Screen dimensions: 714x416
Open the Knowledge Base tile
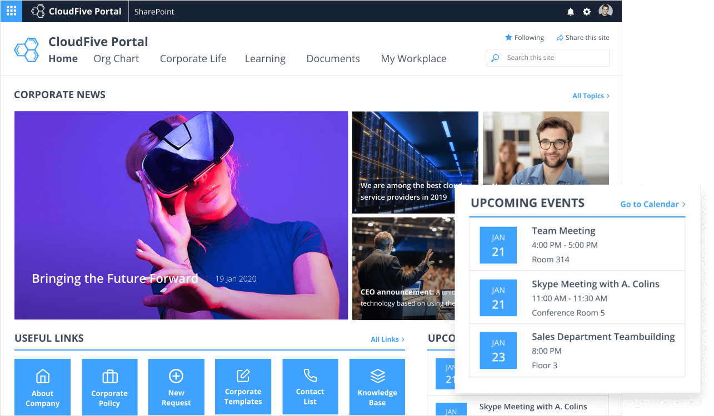click(x=377, y=387)
